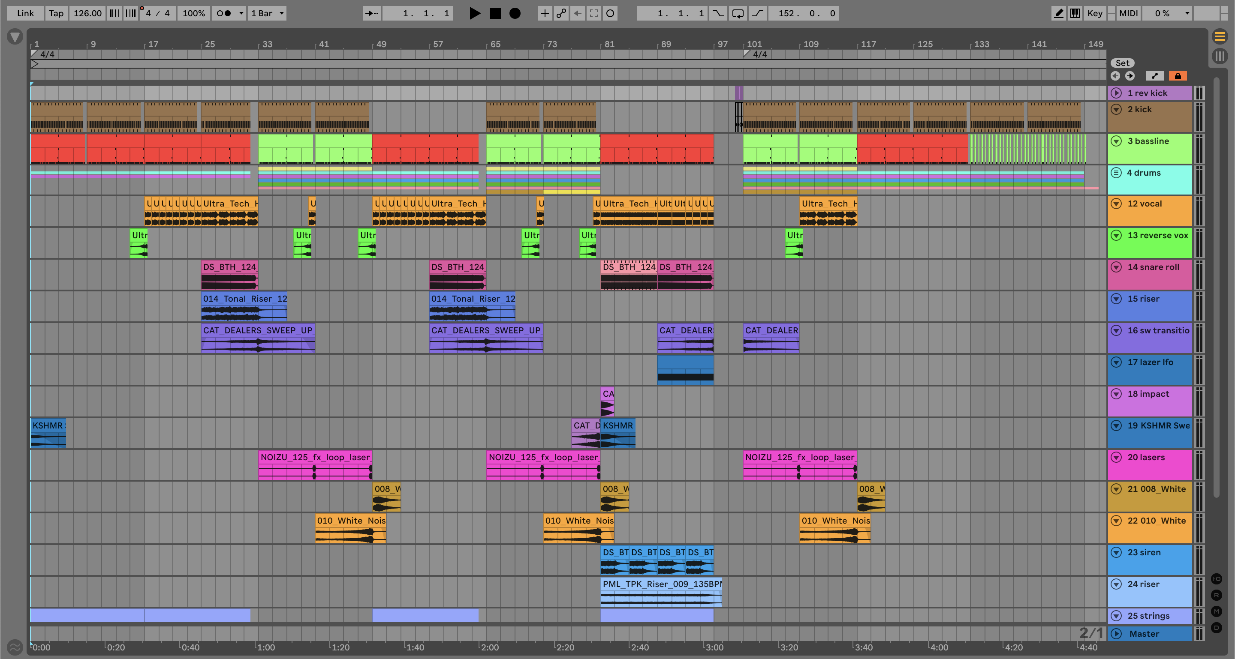Viewport: 1235px width, 659px height.
Task: Click the Tap tempo button
Action: tap(56, 13)
